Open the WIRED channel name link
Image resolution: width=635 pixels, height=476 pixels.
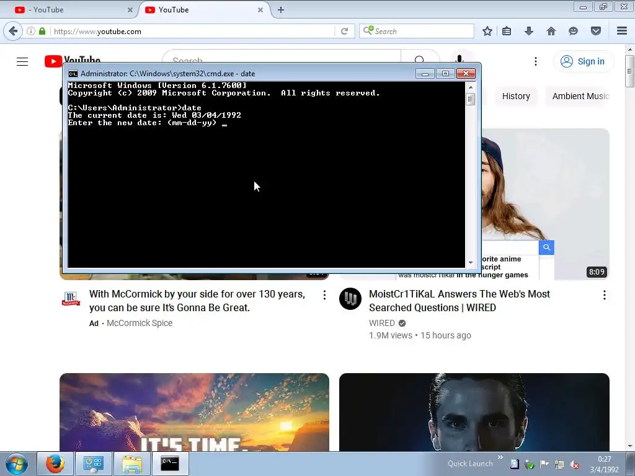(381, 323)
